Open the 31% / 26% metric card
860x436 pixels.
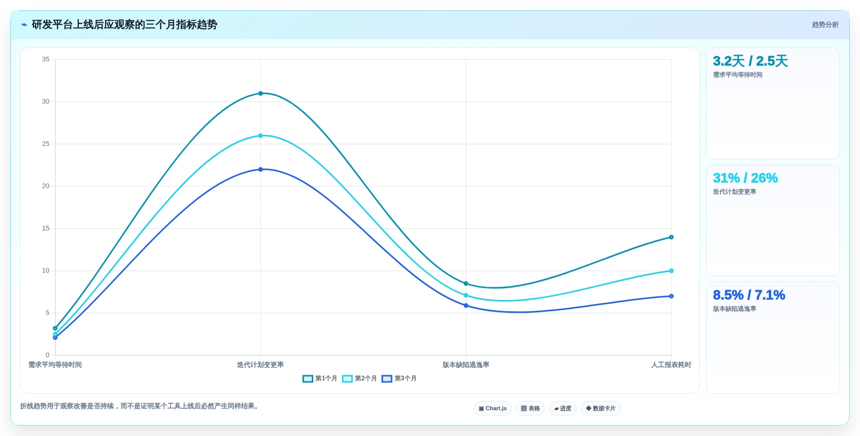click(x=772, y=220)
